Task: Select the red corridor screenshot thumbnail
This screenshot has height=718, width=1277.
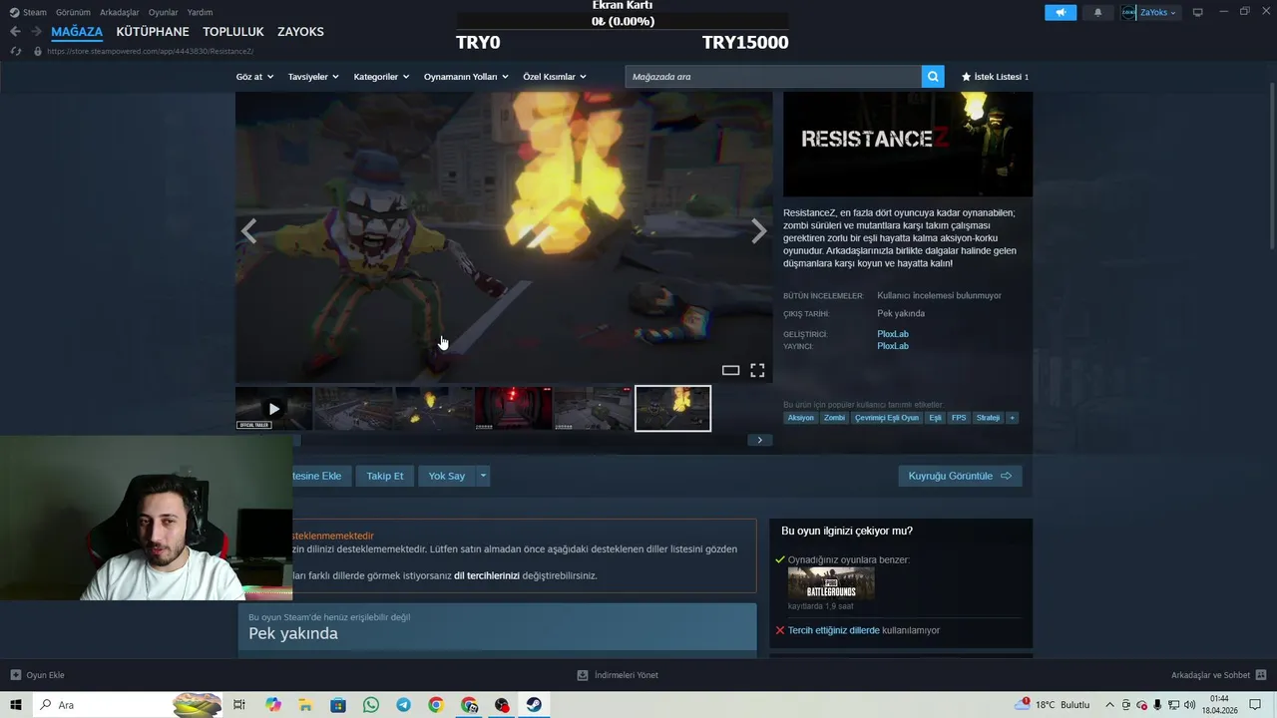Action: 513,408
